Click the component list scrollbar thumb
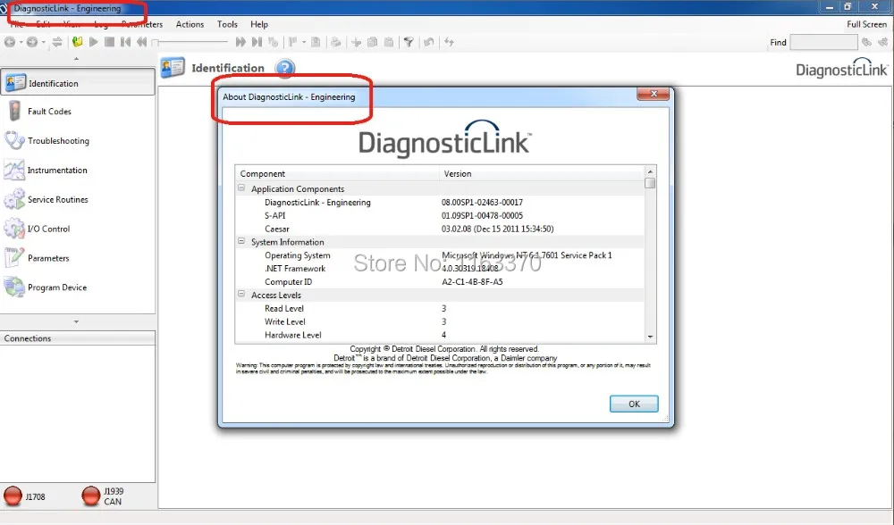The width and height of the screenshot is (894, 525). click(x=650, y=183)
